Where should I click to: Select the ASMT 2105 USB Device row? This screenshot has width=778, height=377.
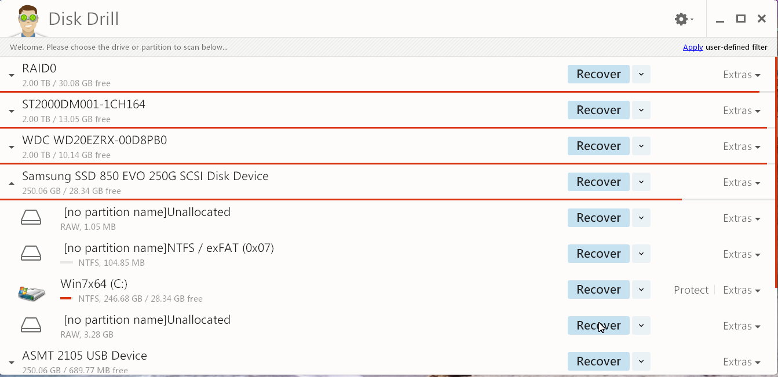click(x=389, y=361)
